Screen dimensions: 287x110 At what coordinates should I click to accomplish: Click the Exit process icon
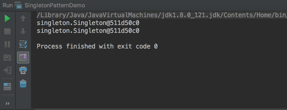[x=7, y=70]
